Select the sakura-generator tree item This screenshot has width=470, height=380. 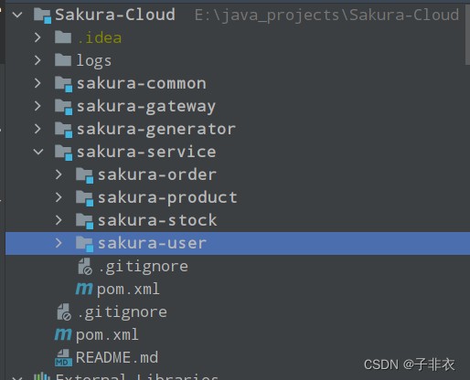pyautogui.click(x=156, y=129)
